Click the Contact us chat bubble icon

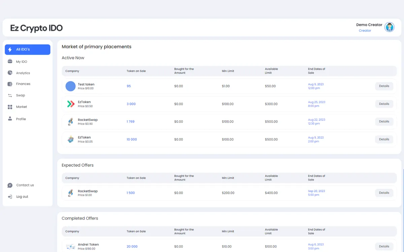(10, 185)
